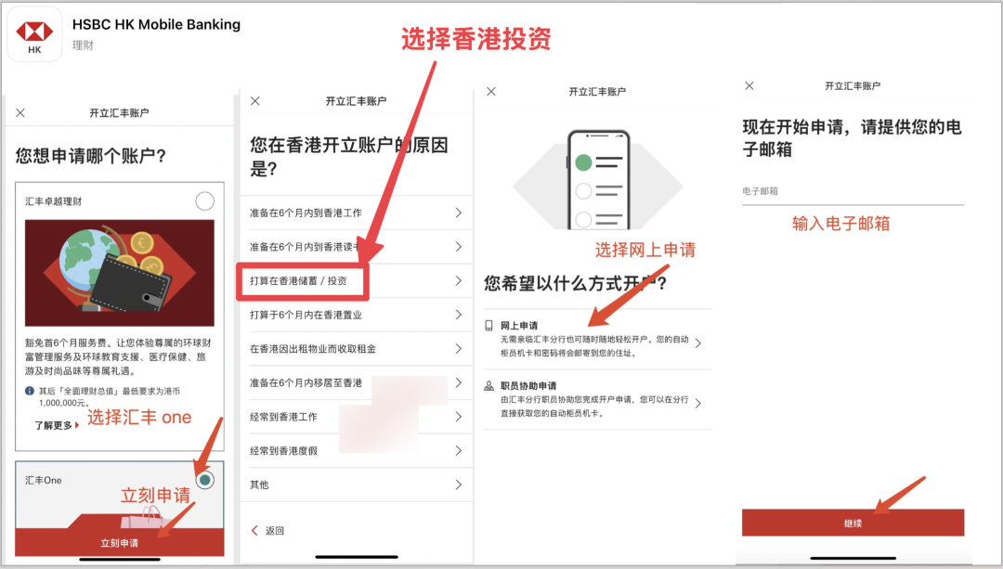This screenshot has height=569, width=1003.
Task: Select the 汇丰One radio button
Action: 204,480
